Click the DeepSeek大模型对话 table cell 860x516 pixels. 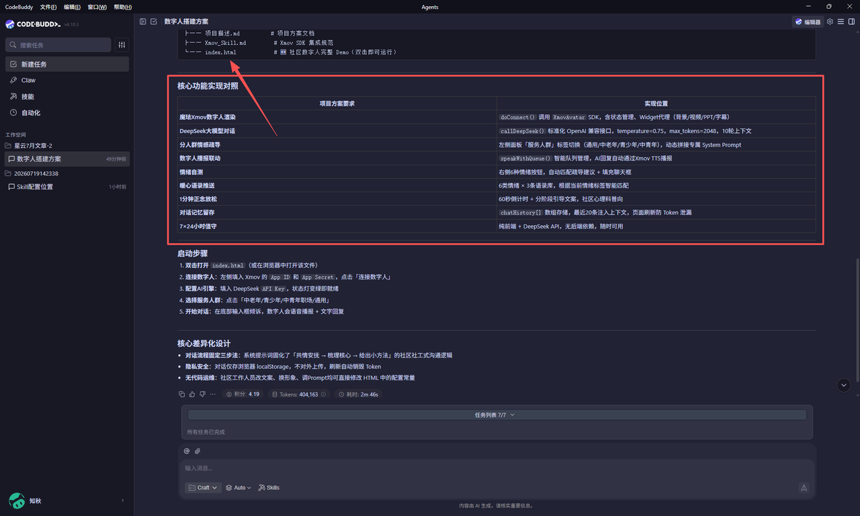(337, 131)
